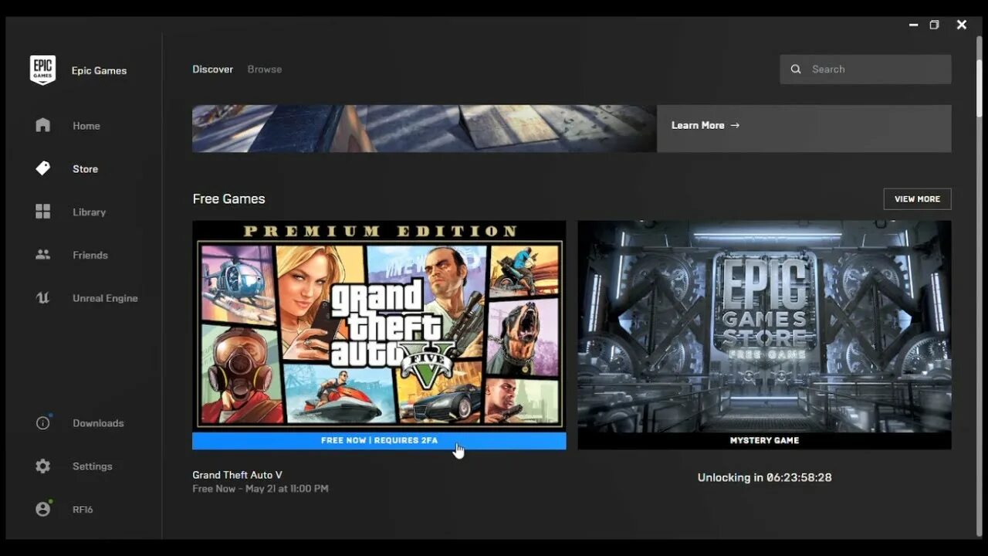Click the Downloads info icon
Screen dimensions: 988x556
[43, 423]
